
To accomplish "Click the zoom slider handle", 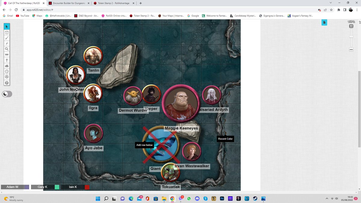I will point(351,36).
